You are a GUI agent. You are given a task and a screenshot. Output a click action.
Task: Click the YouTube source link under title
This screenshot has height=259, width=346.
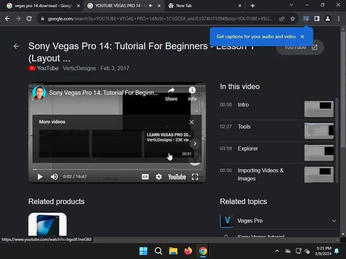[x=44, y=68]
